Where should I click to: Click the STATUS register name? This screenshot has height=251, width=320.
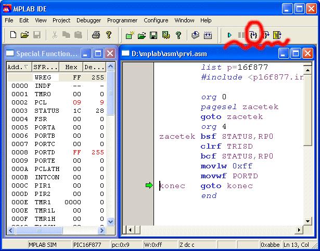(x=47, y=111)
